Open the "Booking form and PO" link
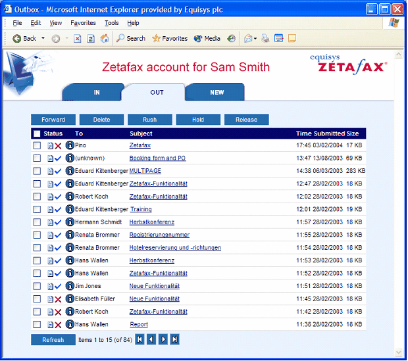408x361 pixels. [157, 158]
